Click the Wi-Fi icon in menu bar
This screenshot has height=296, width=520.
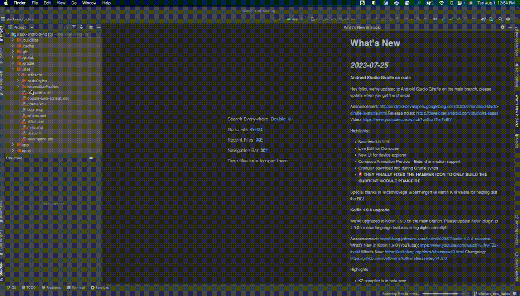click(x=441, y=3)
